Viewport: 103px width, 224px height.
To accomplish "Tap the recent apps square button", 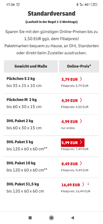I will point(30,218).
